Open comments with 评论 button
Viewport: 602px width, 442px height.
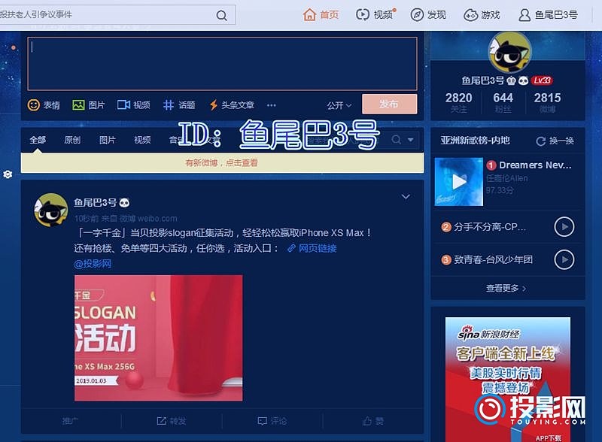[x=272, y=421]
